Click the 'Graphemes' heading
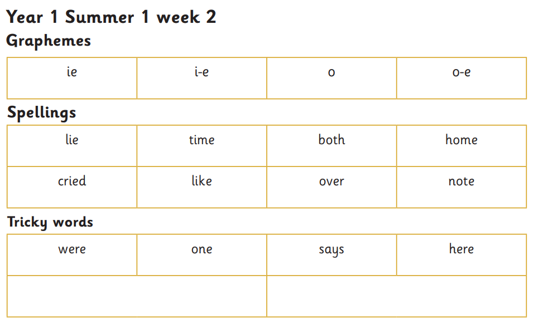 (49, 41)
